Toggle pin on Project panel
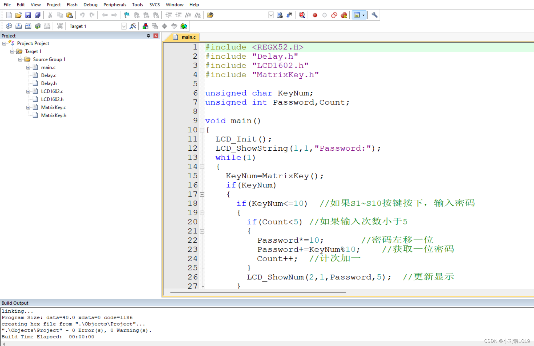Image resolution: width=534 pixels, height=346 pixels. tap(148, 36)
